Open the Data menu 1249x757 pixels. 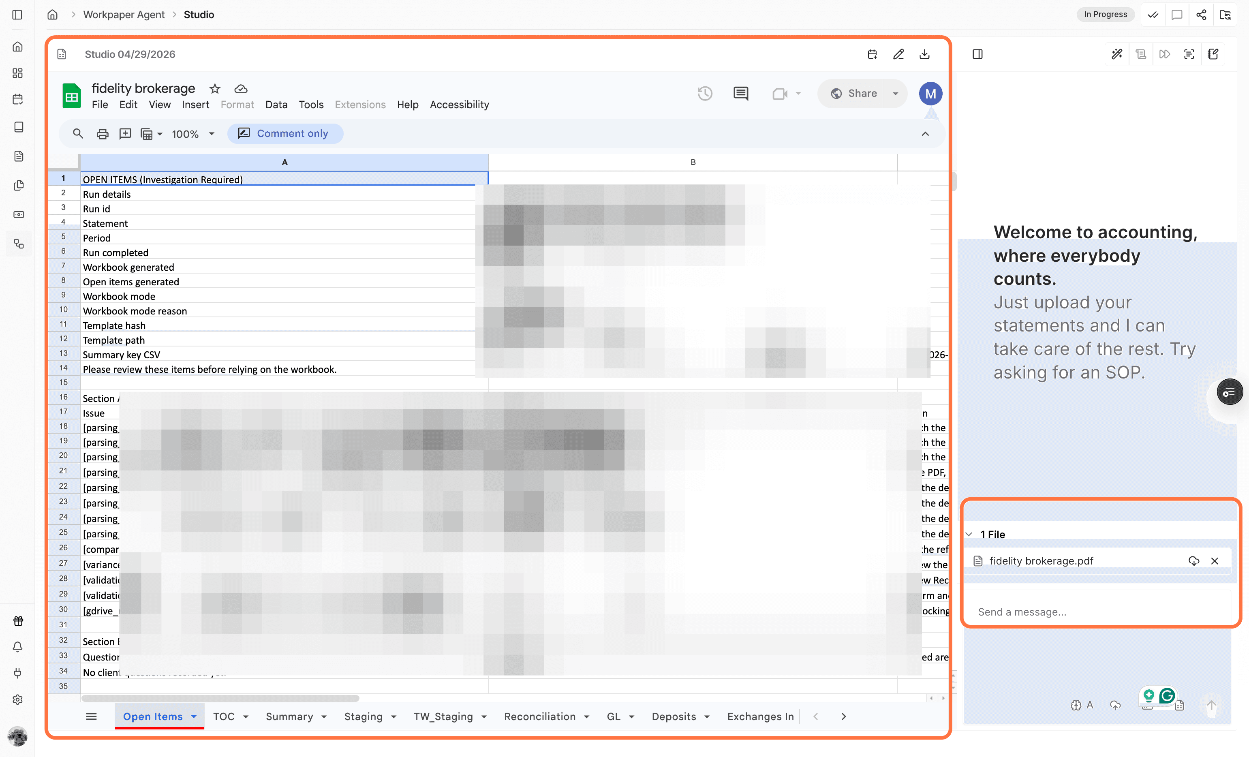click(276, 105)
